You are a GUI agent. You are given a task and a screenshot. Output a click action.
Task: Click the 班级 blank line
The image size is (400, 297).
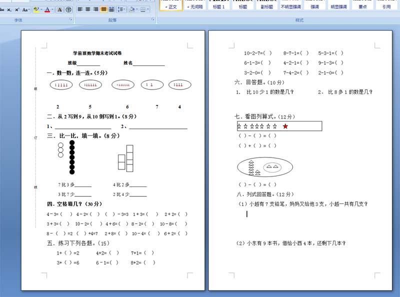click(88, 63)
